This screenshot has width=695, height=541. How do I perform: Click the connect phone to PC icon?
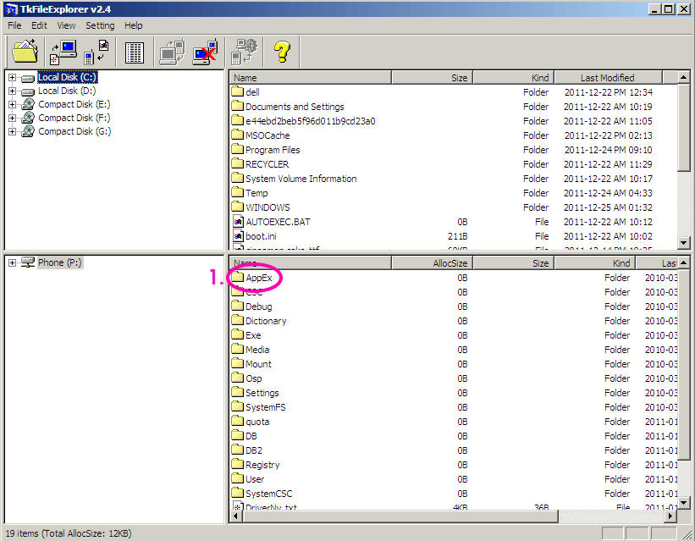pyautogui.click(x=173, y=52)
